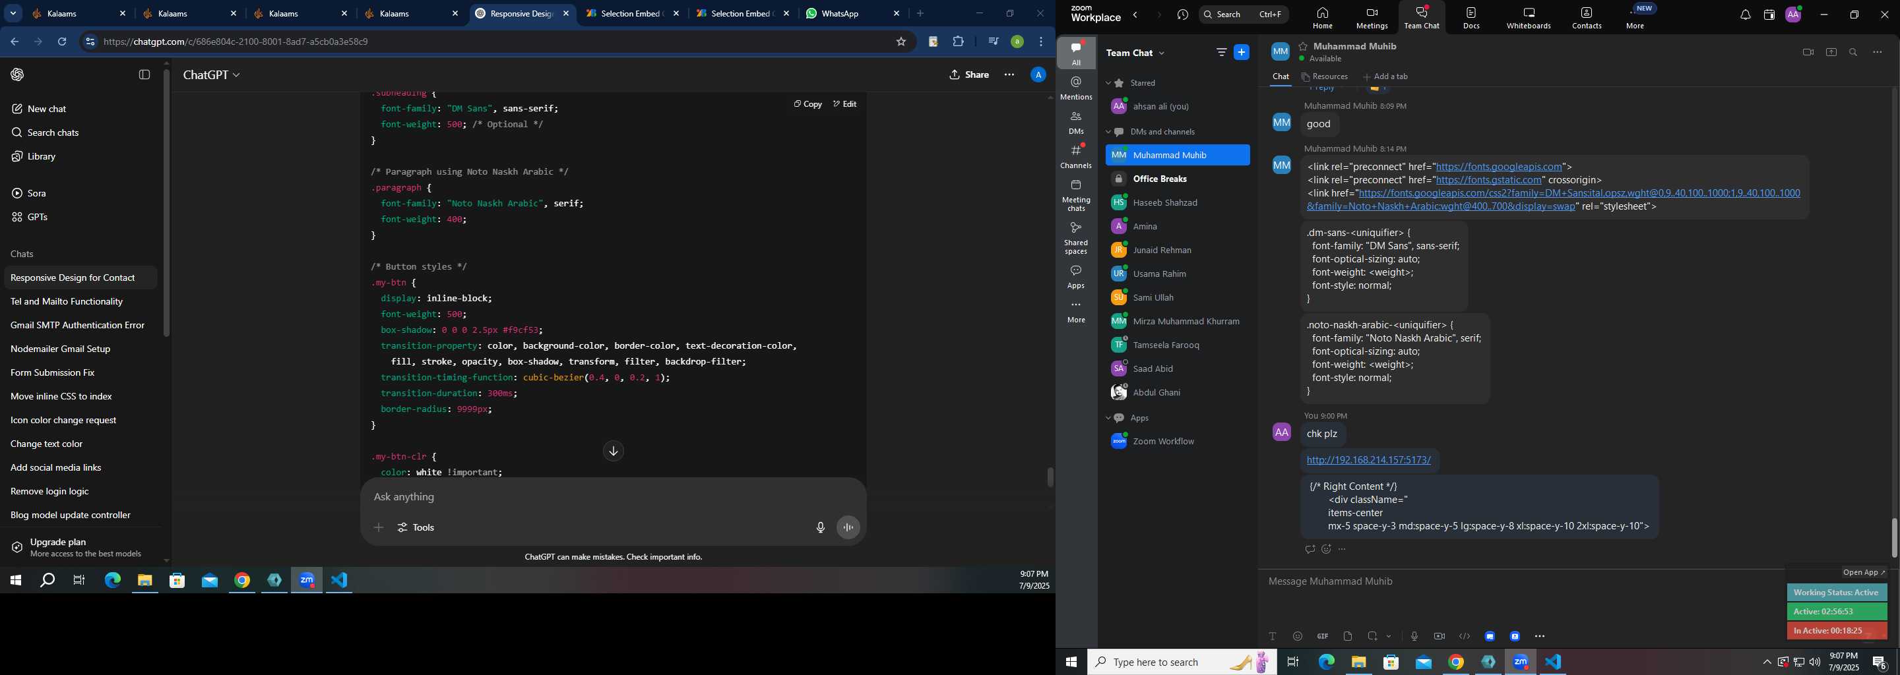
Task: Open the Chrome tab search dropdown arrow
Action: point(13,13)
